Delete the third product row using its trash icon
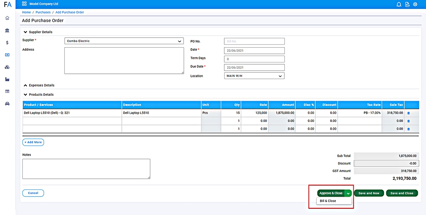The image size is (426, 215). pyautogui.click(x=408, y=129)
